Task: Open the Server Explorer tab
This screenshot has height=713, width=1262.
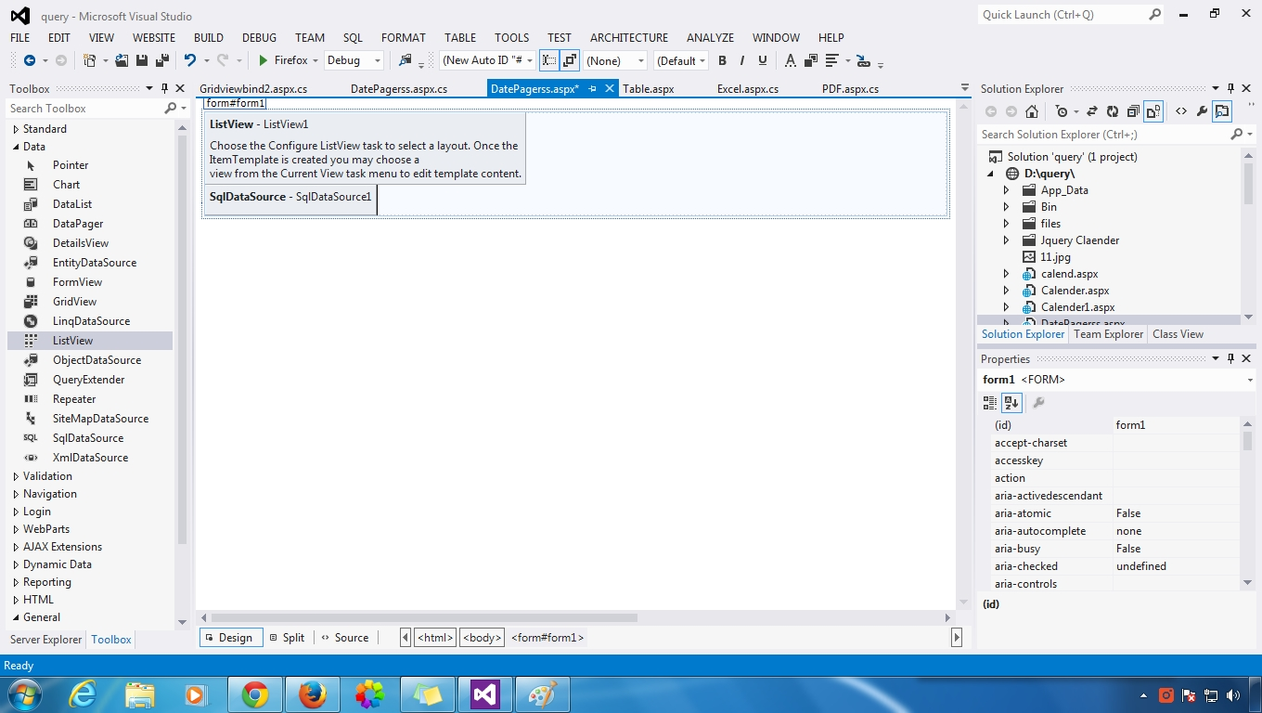Action: (x=45, y=640)
